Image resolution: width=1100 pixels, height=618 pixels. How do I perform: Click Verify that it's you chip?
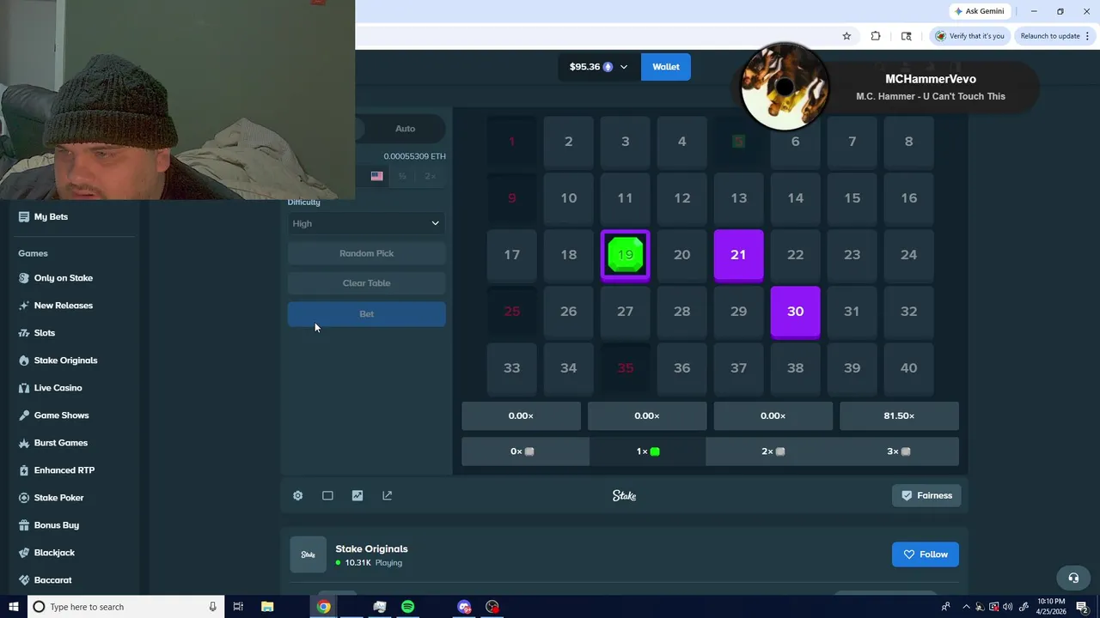tap(970, 36)
